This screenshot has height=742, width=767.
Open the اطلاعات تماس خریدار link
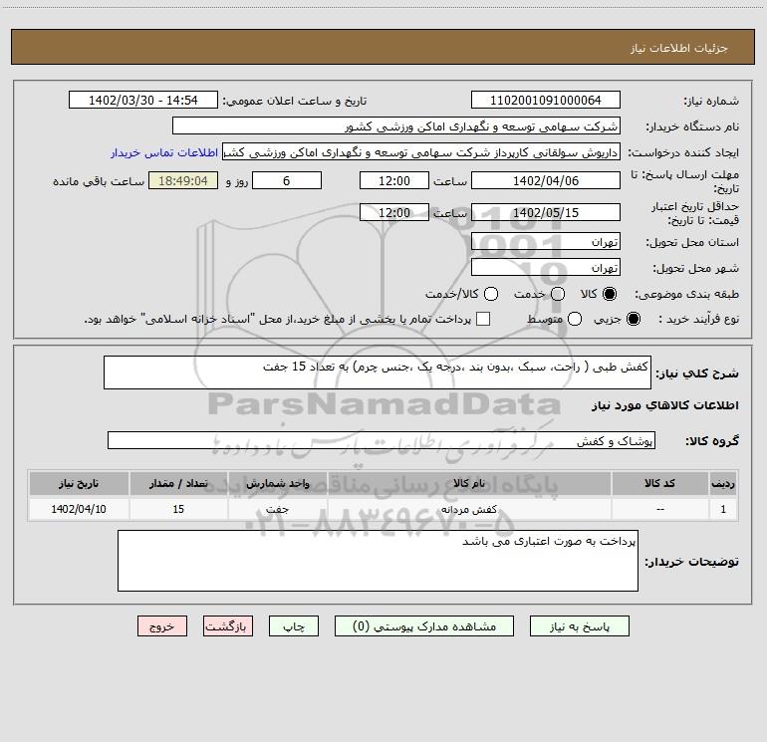[x=164, y=152]
